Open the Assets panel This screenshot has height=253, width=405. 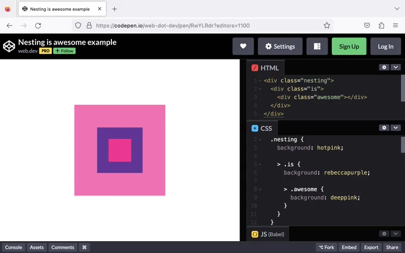tap(37, 247)
